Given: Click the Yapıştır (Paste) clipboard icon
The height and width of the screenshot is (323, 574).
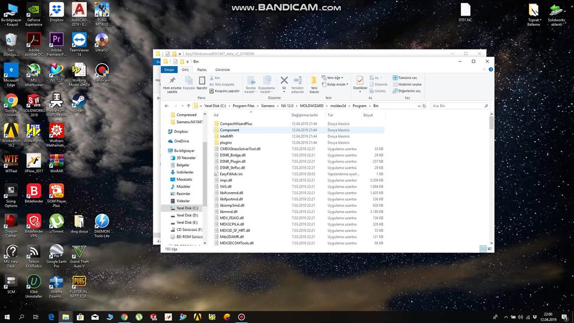Looking at the screenshot, I should click(202, 80).
